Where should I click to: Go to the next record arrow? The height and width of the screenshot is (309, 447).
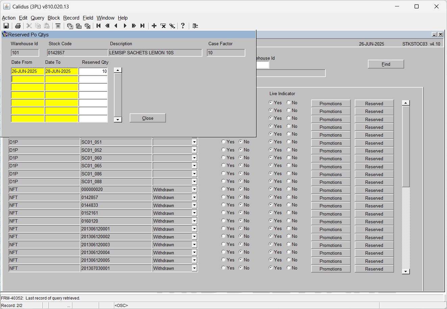[125, 26]
